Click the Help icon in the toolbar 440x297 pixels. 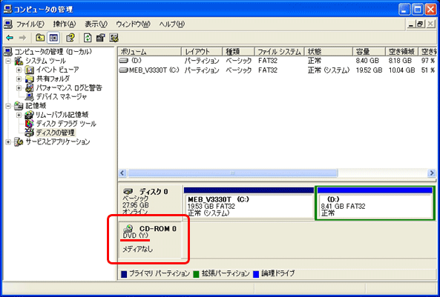tap(70, 38)
